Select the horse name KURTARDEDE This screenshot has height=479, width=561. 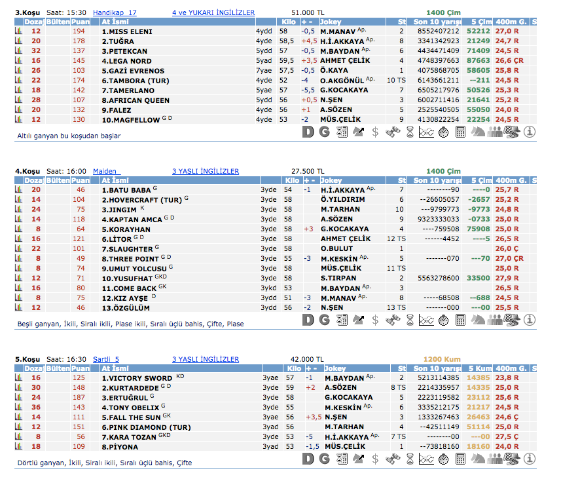130,388
